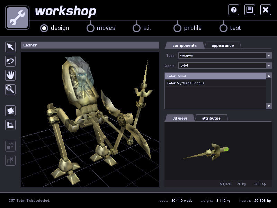
Task: Click the weapon 3d preview thumbnail
Action: pyautogui.click(x=206, y=152)
